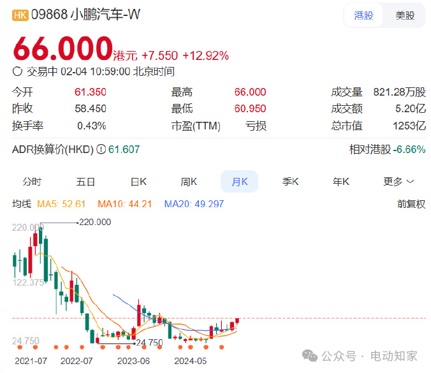
Task: Click the 220.000 peak price marker
Action: [x=94, y=222]
